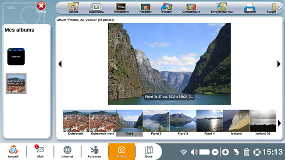Select the Fjord 3 thumbnail

(x=183, y=123)
